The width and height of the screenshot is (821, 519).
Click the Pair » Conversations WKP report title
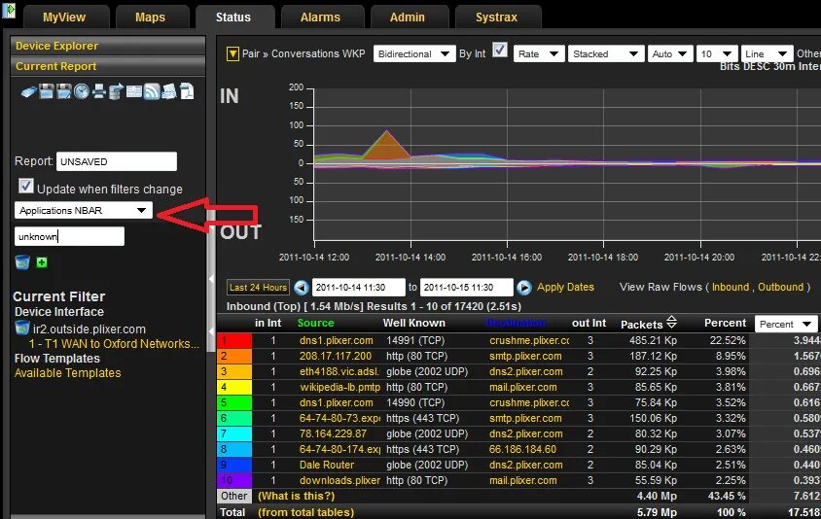(x=303, y=53)
